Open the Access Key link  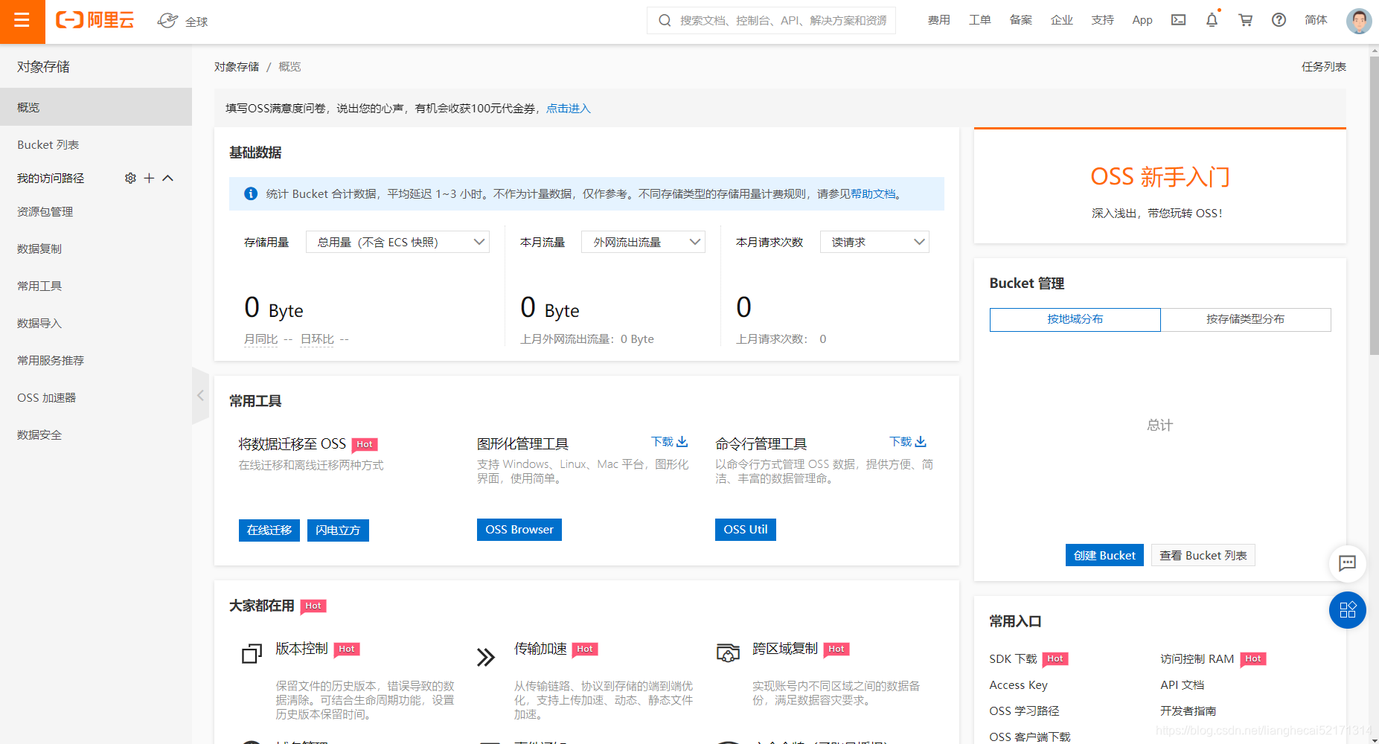pyautogui.click(x=1018, y=684)
